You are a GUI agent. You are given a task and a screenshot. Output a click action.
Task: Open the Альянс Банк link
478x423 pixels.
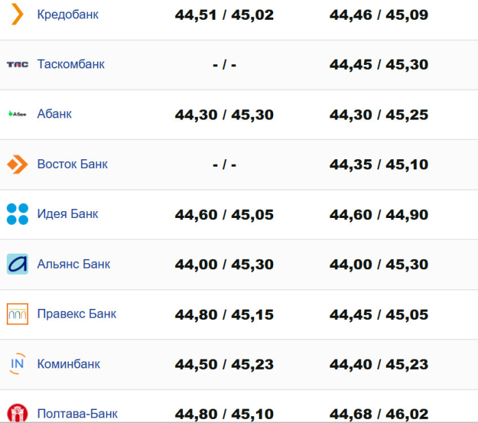74,264
